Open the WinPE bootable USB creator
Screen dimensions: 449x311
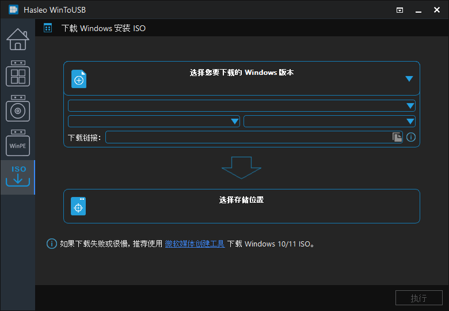point(18,143)
